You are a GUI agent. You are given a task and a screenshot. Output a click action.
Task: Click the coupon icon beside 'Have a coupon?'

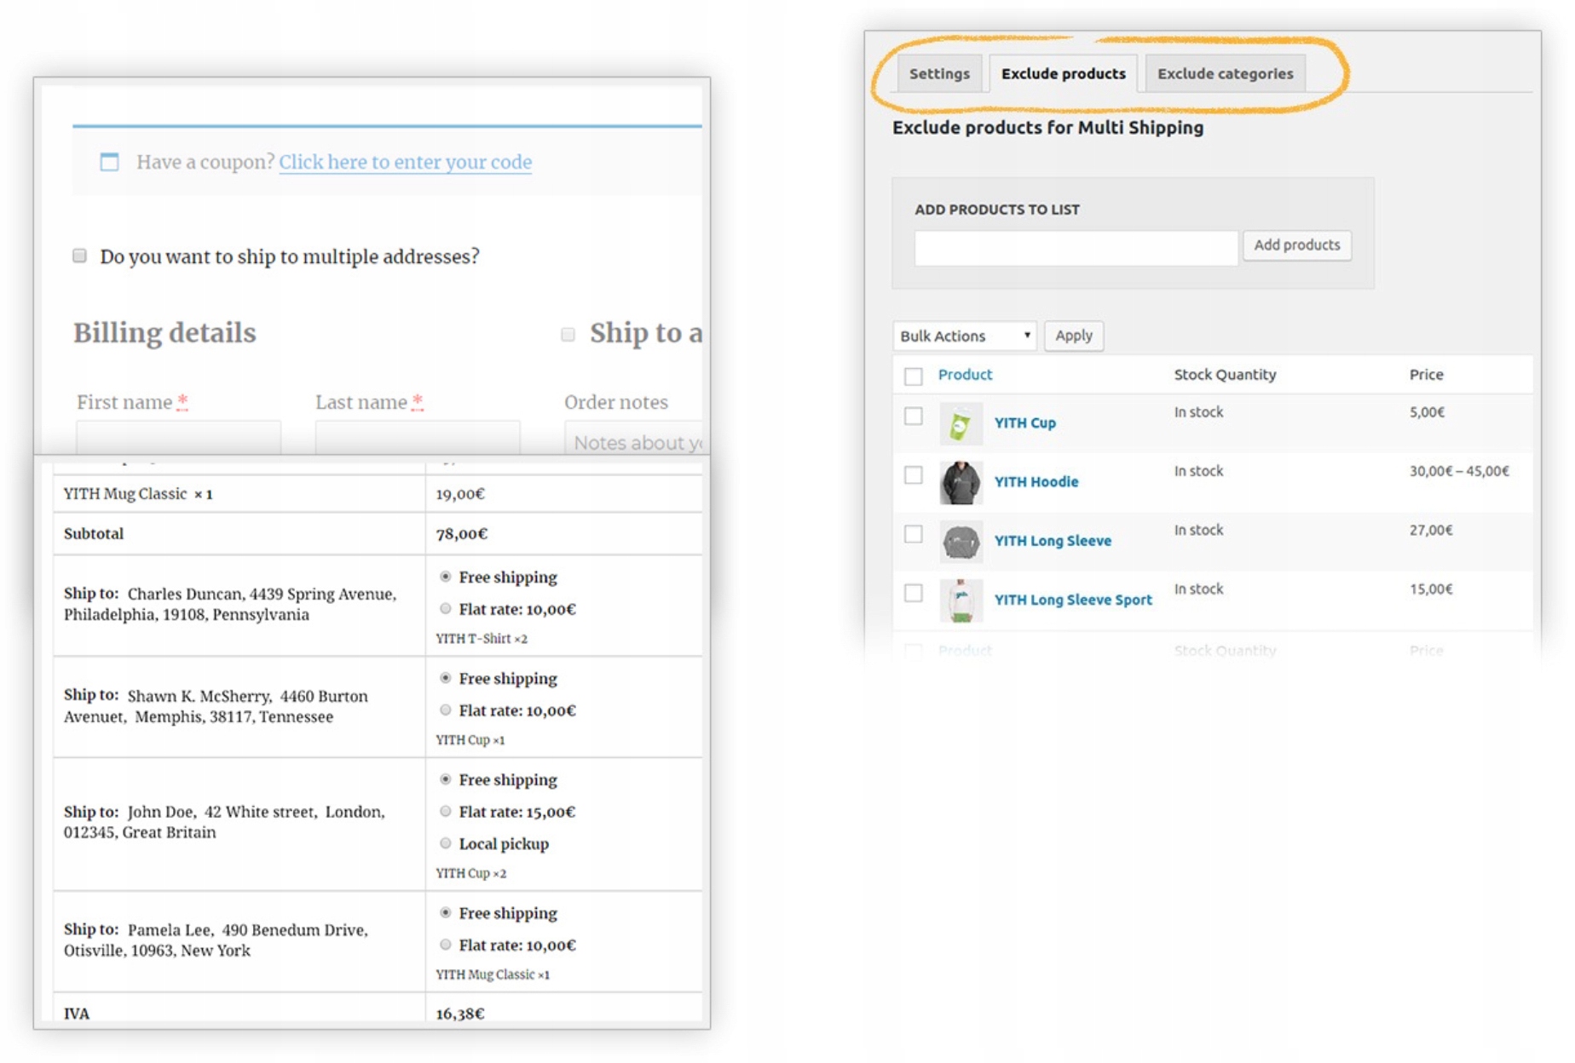pos(110,162)
